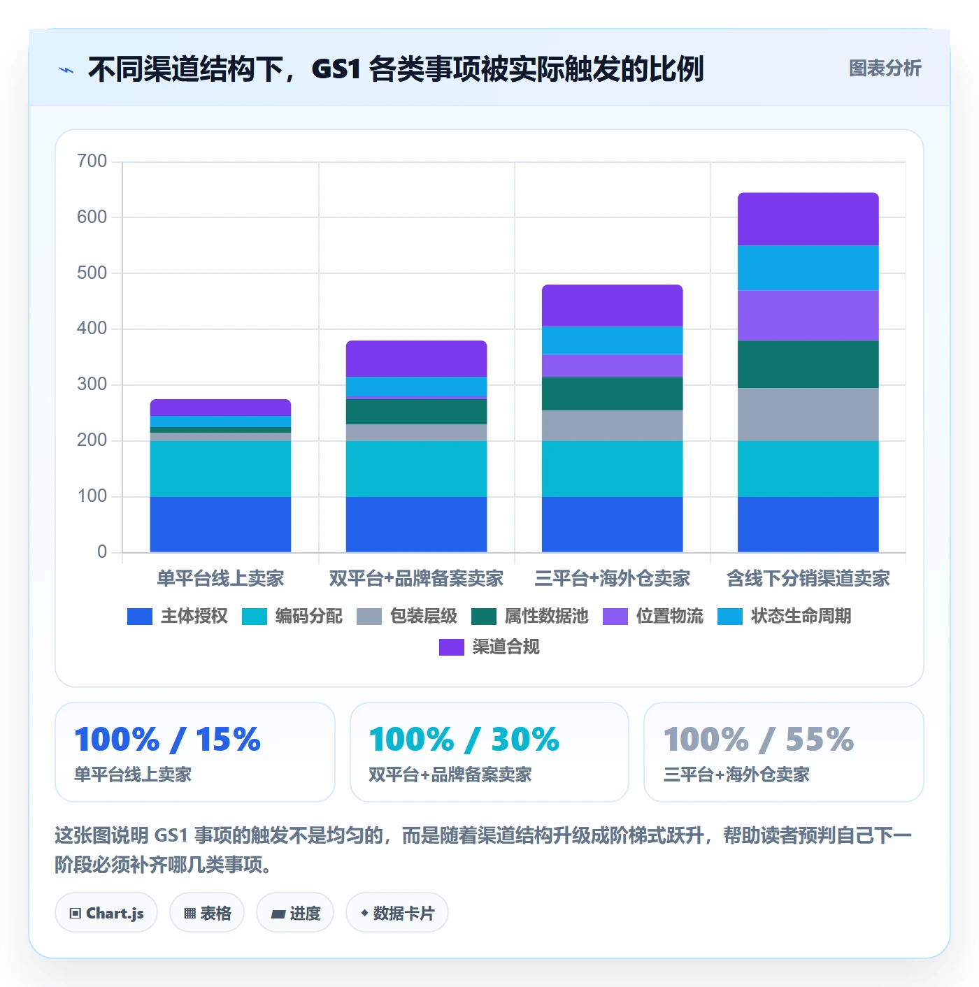Click the 700 y-axis tick label
This screenshot has width=979, height=987.
[x=92, y=161]
